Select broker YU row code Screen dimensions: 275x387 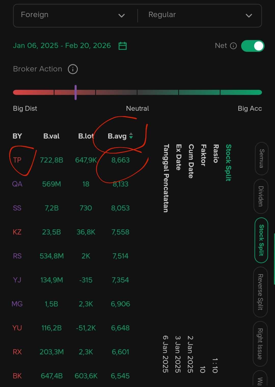click(17, 328)
